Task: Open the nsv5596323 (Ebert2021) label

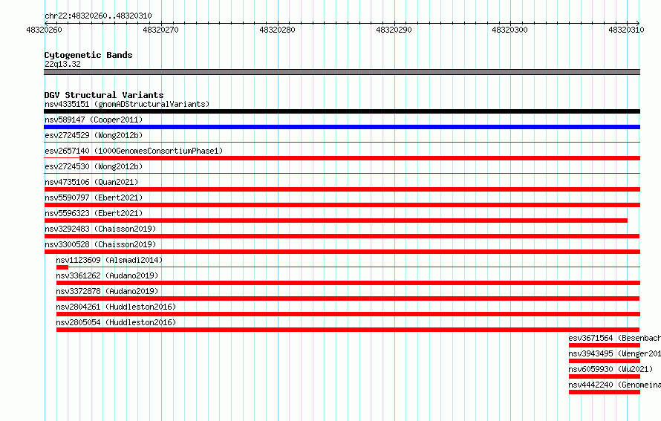Action: tap(94, 213)
